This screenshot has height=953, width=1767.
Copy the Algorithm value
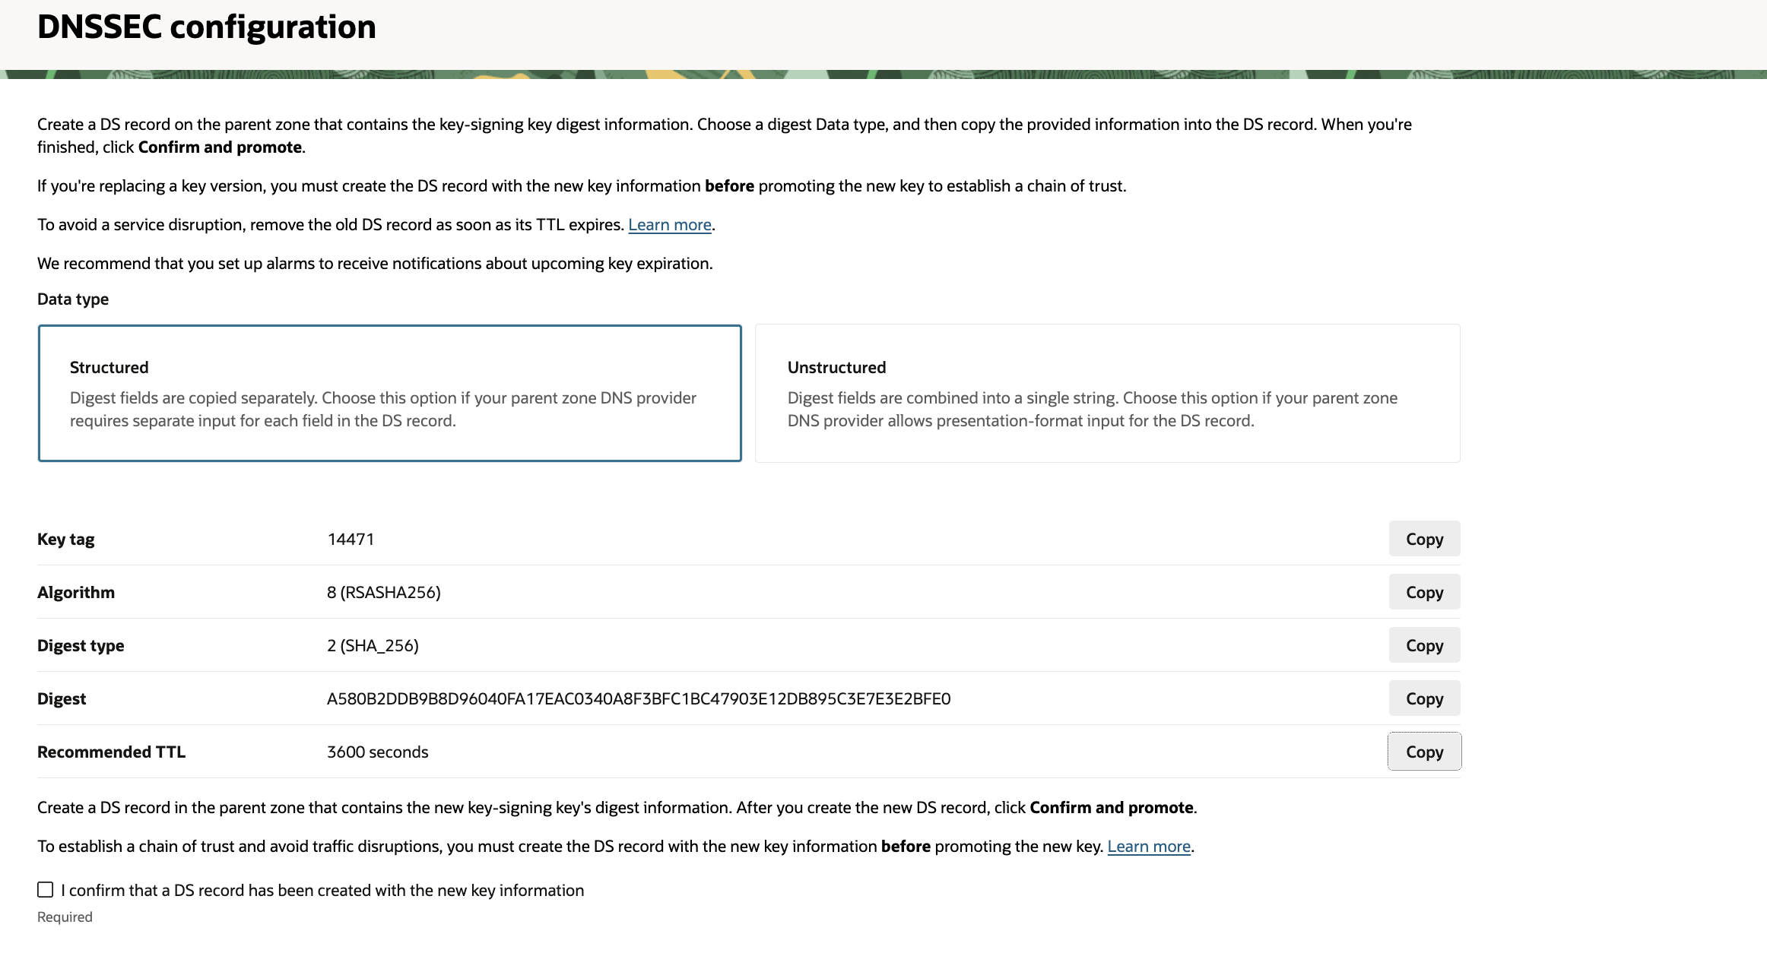pyautogui.click(x=1423, y=592)
